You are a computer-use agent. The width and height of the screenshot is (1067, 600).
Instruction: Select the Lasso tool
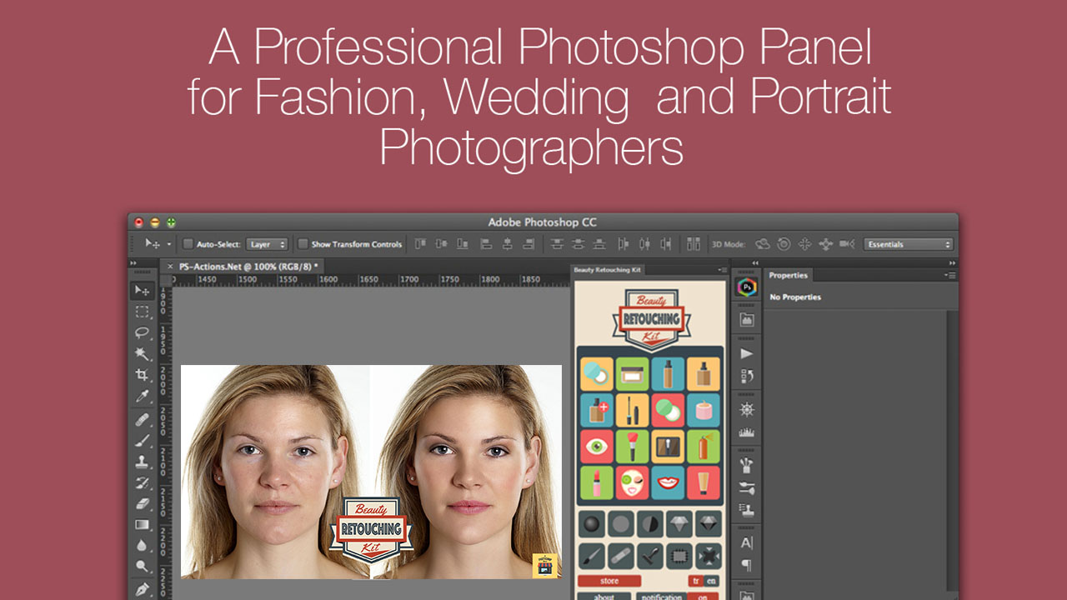click(143, 332)
